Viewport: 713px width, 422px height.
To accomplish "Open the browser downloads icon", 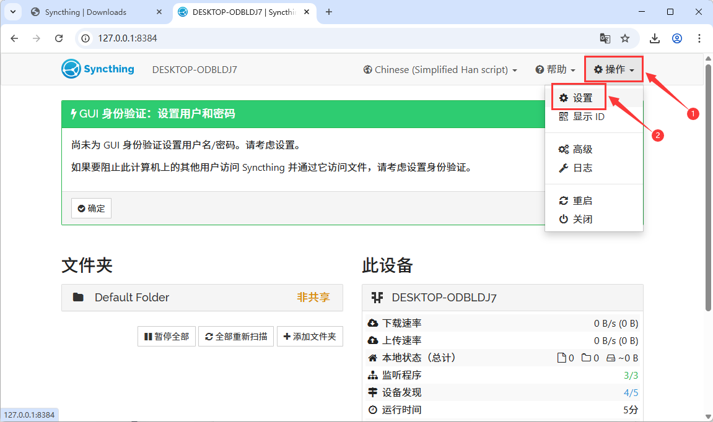I will [655, 38].
